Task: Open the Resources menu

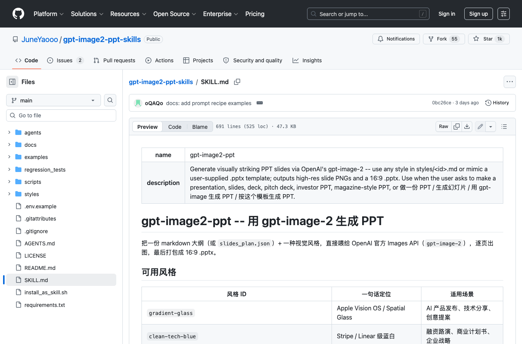Action: tap(128, 14)
